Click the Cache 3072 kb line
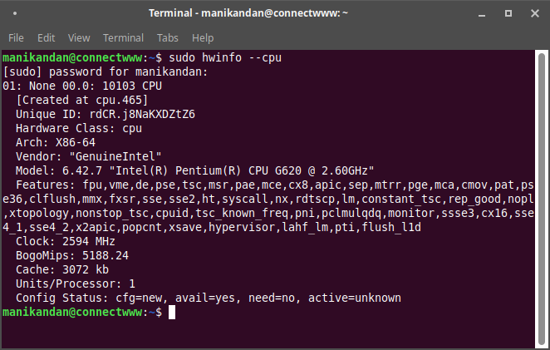Screen dimensions: 550x350 tap(62, 269)
